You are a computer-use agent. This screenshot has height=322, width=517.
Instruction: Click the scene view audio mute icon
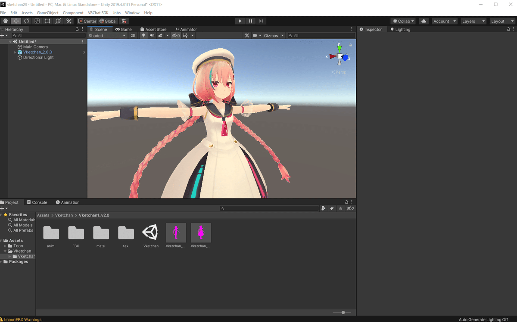click(152, 35)
